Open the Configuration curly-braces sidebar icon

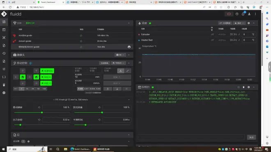point(4,77)
